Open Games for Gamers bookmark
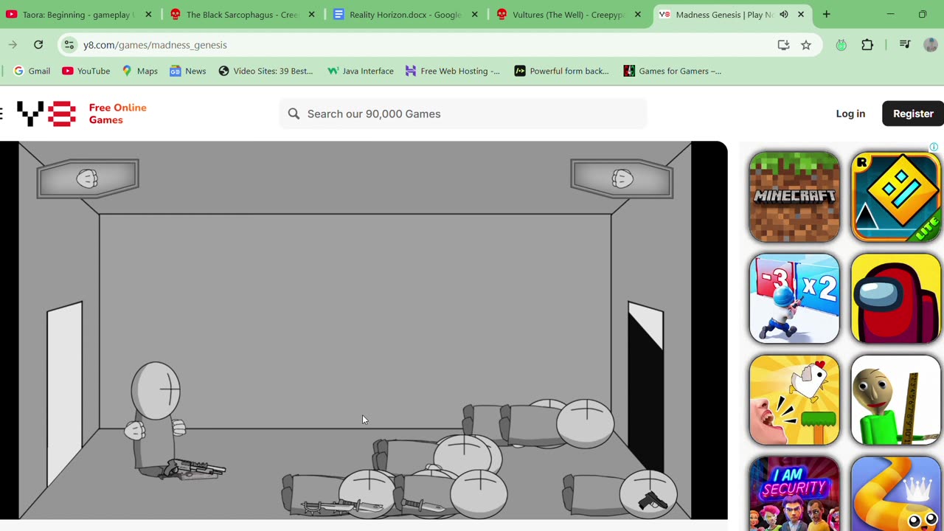 pos(673,71)
